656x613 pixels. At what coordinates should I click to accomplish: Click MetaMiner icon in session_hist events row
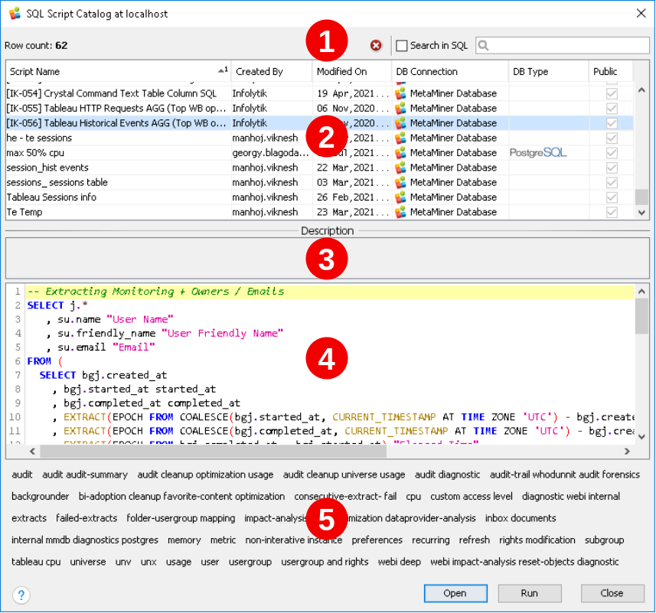tap(400, 168)
